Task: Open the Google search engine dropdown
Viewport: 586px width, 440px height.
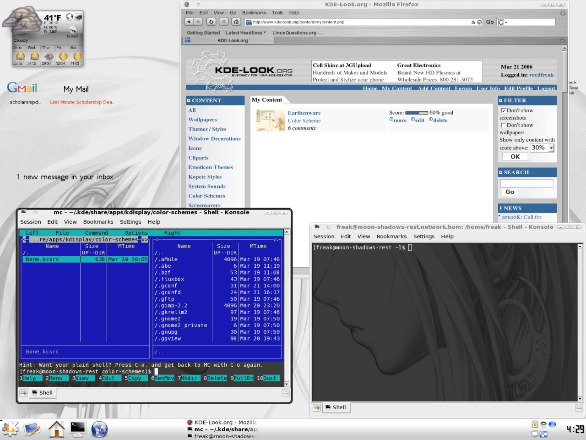Action: coord(502,22)
